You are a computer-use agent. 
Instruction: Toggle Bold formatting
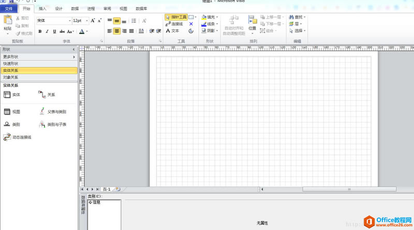(x=40, y=32)
